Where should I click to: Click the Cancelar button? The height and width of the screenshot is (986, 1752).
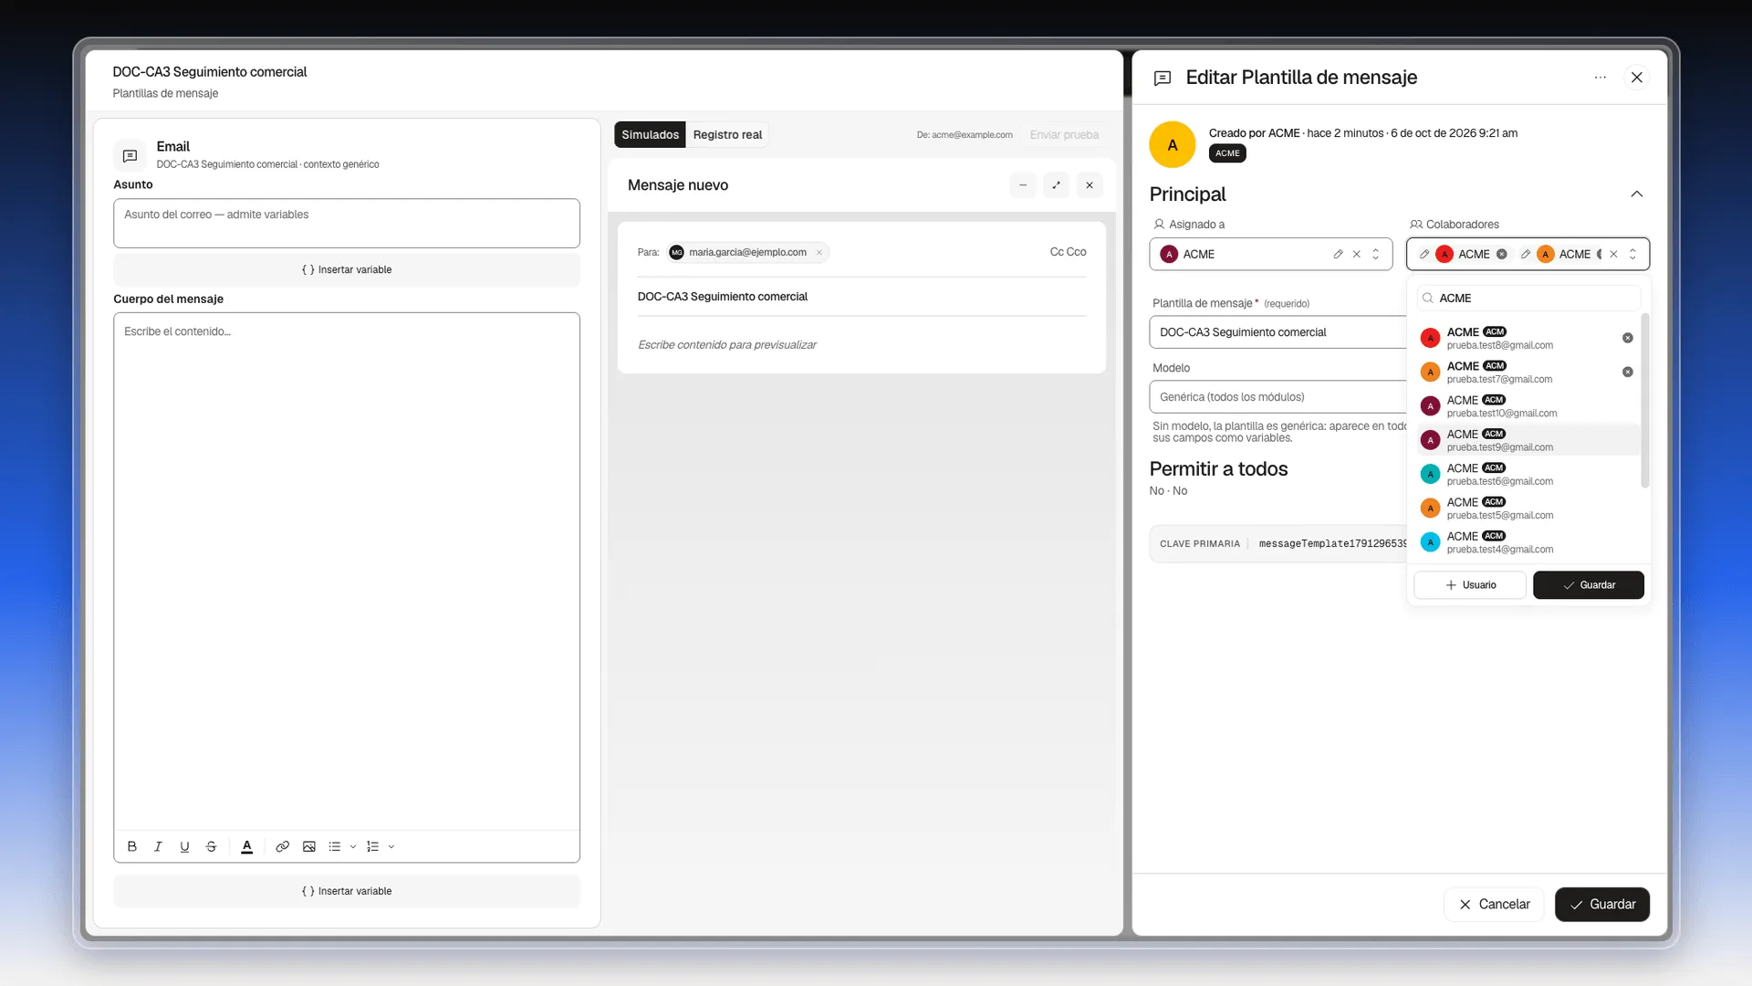[x=1494, y=905]
